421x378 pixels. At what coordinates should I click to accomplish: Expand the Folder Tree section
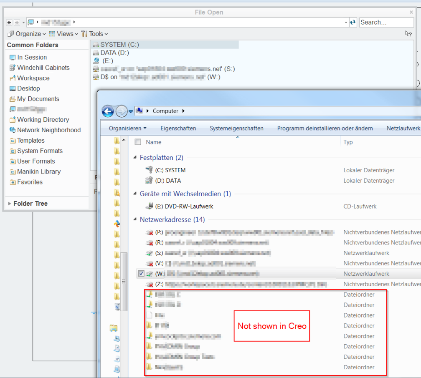tap(30, 204)
